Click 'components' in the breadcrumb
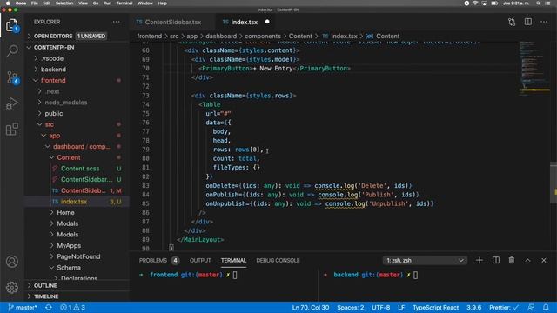This screenshot has width=557, height=313. coord(263,36)
